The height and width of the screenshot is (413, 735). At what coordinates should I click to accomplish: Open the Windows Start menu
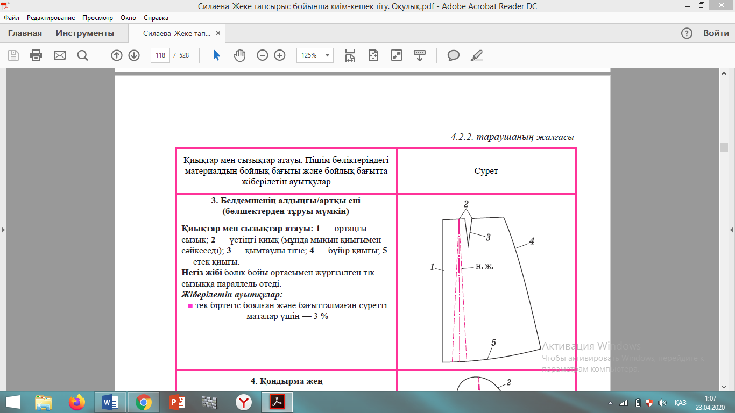(x=13, y=402)
